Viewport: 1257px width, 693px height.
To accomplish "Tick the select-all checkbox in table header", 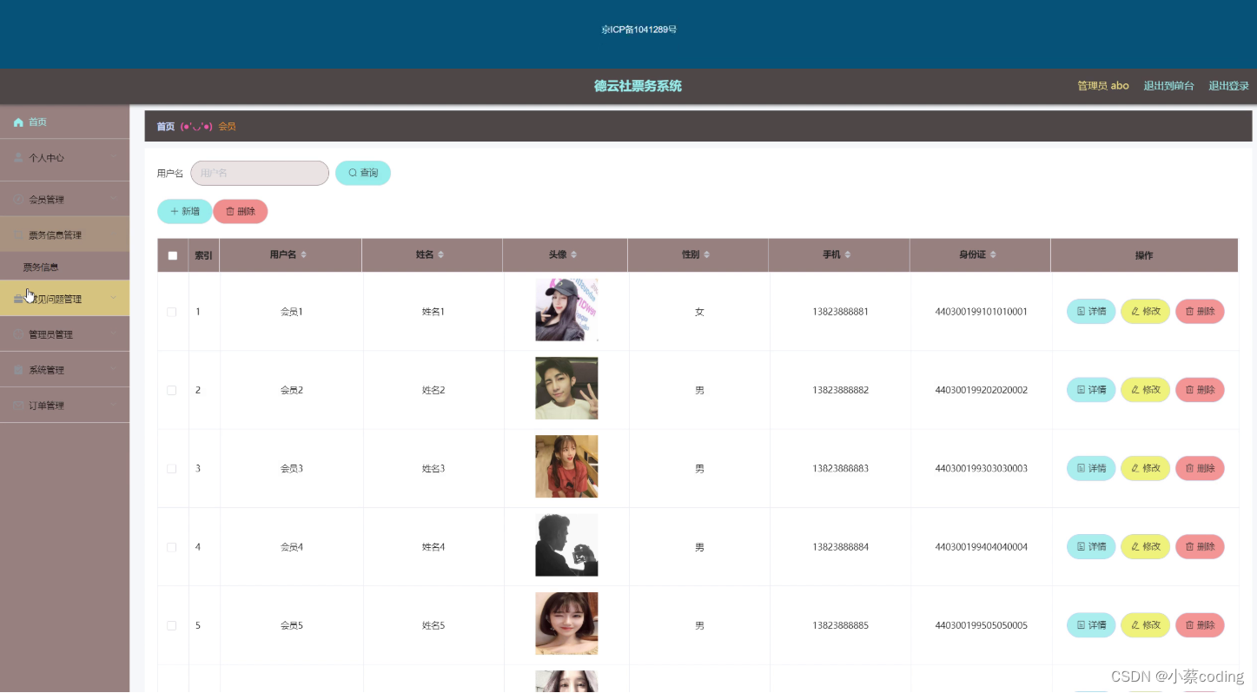I will 172,255.
